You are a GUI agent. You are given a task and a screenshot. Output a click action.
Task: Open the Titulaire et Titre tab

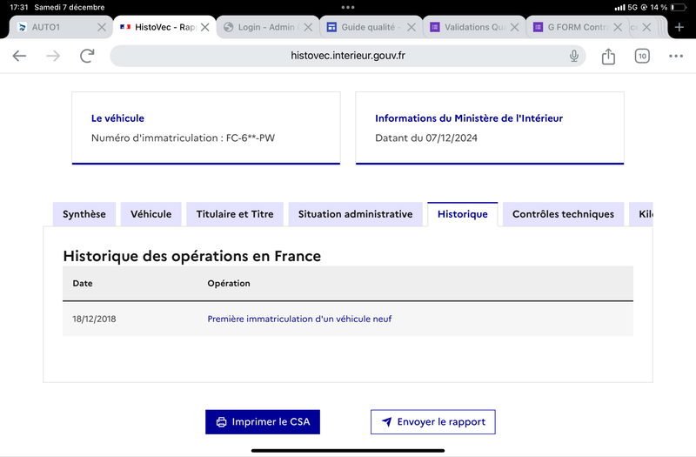[x=235, y=214]
